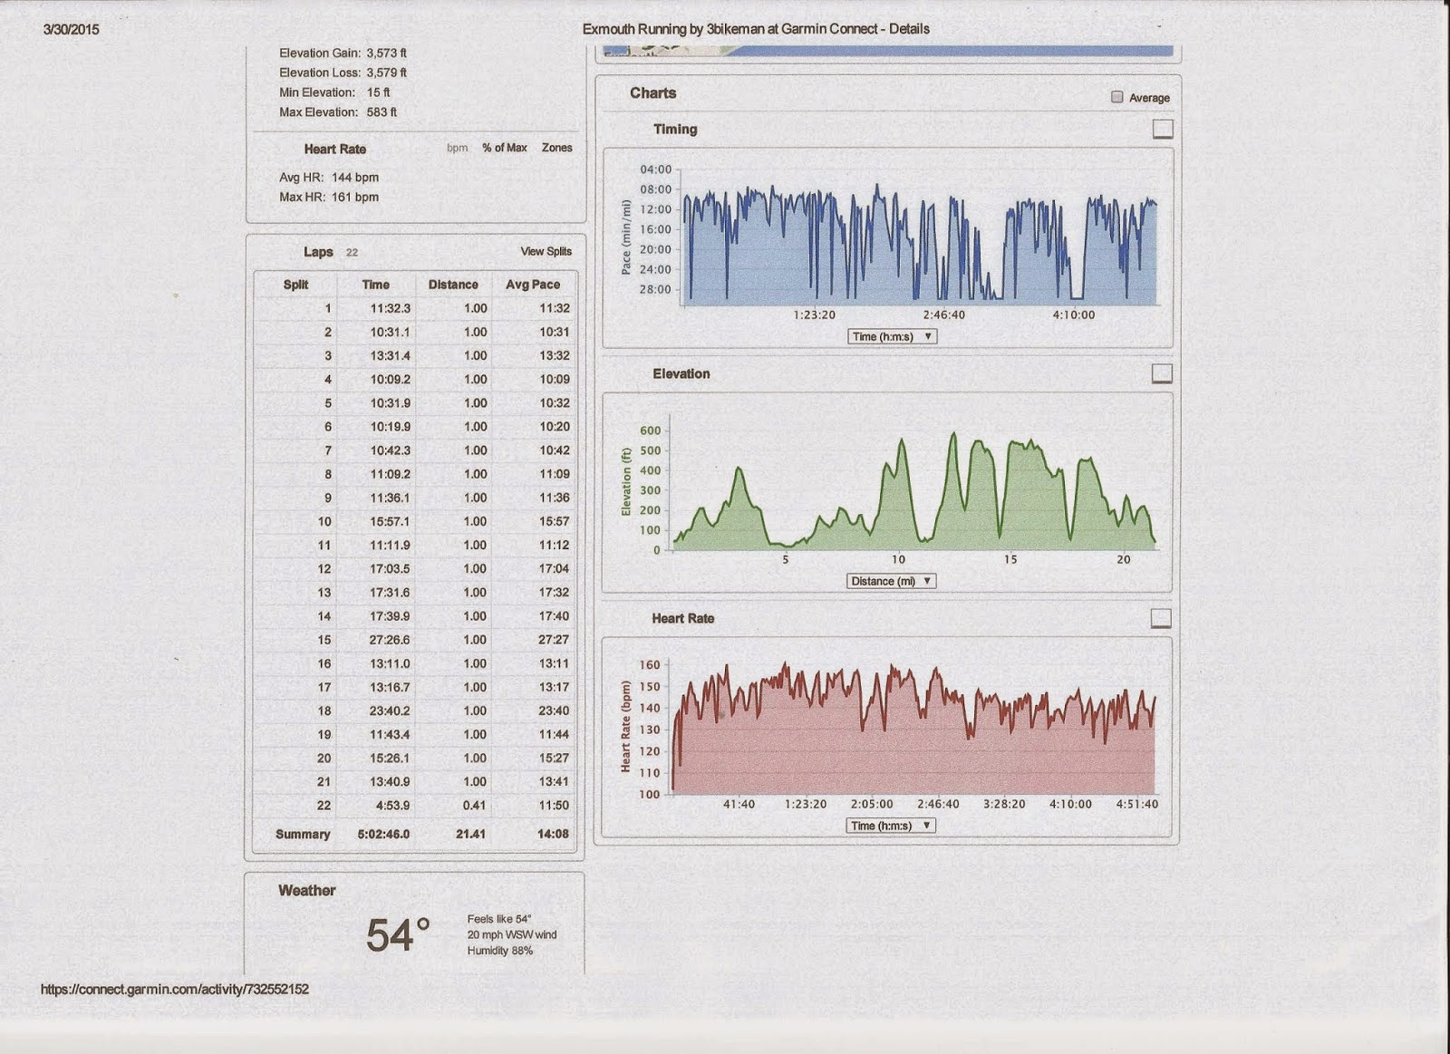Image resolution: width=1450 pixels, height=1054 pixels.
Task: Select the lap time 13:11.0 for split 16
Action: coord(390,663)
